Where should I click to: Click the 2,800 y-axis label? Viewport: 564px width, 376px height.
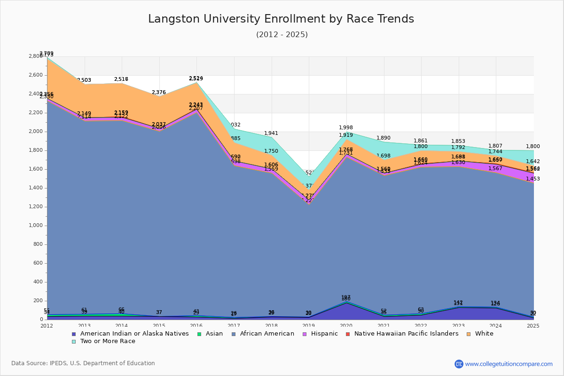[x=36, y=56]
